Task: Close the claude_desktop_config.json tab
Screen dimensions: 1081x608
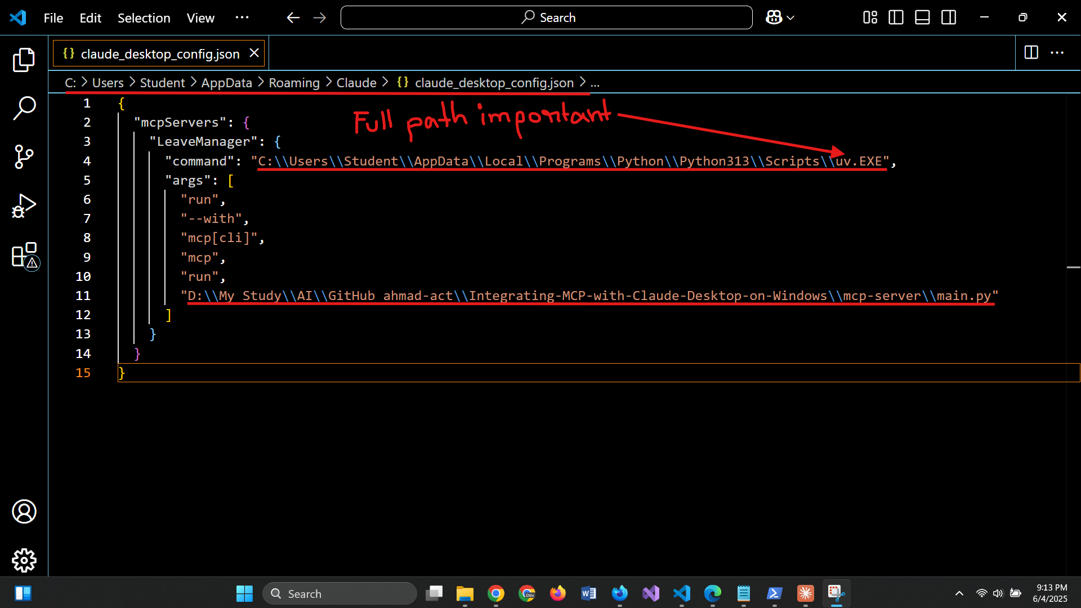Action: click(x=254, y=53)
